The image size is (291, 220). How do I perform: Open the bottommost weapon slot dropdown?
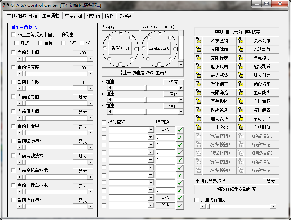point(151,205)
